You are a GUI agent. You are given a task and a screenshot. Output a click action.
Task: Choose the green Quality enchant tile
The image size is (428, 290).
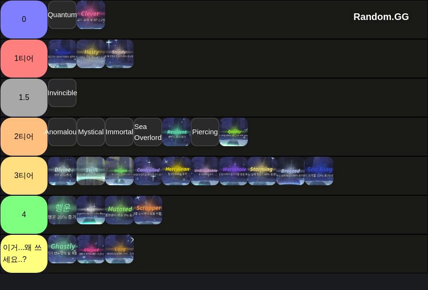click(x=233, y=132)
